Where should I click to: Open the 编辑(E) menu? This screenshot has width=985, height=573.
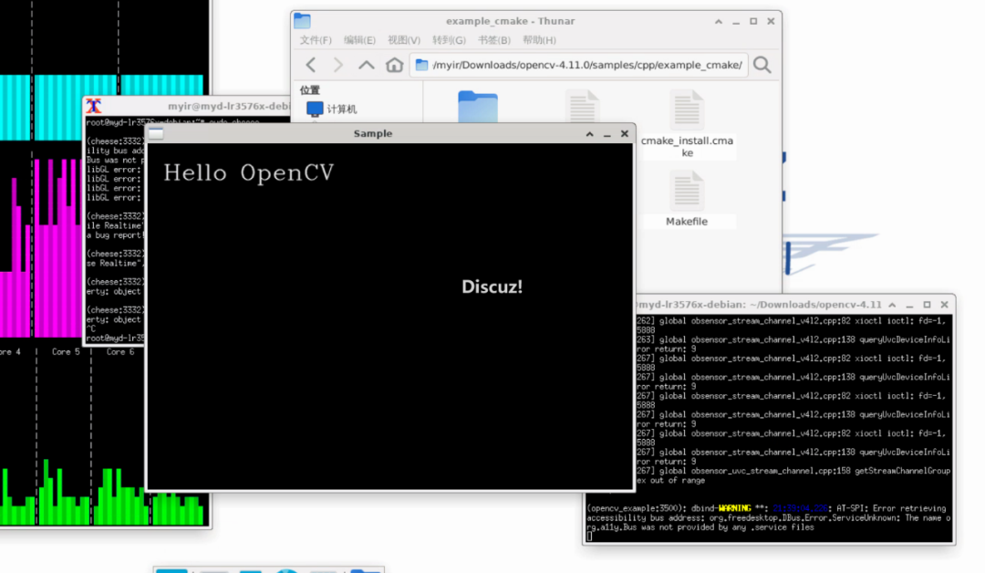coord(359,40)
